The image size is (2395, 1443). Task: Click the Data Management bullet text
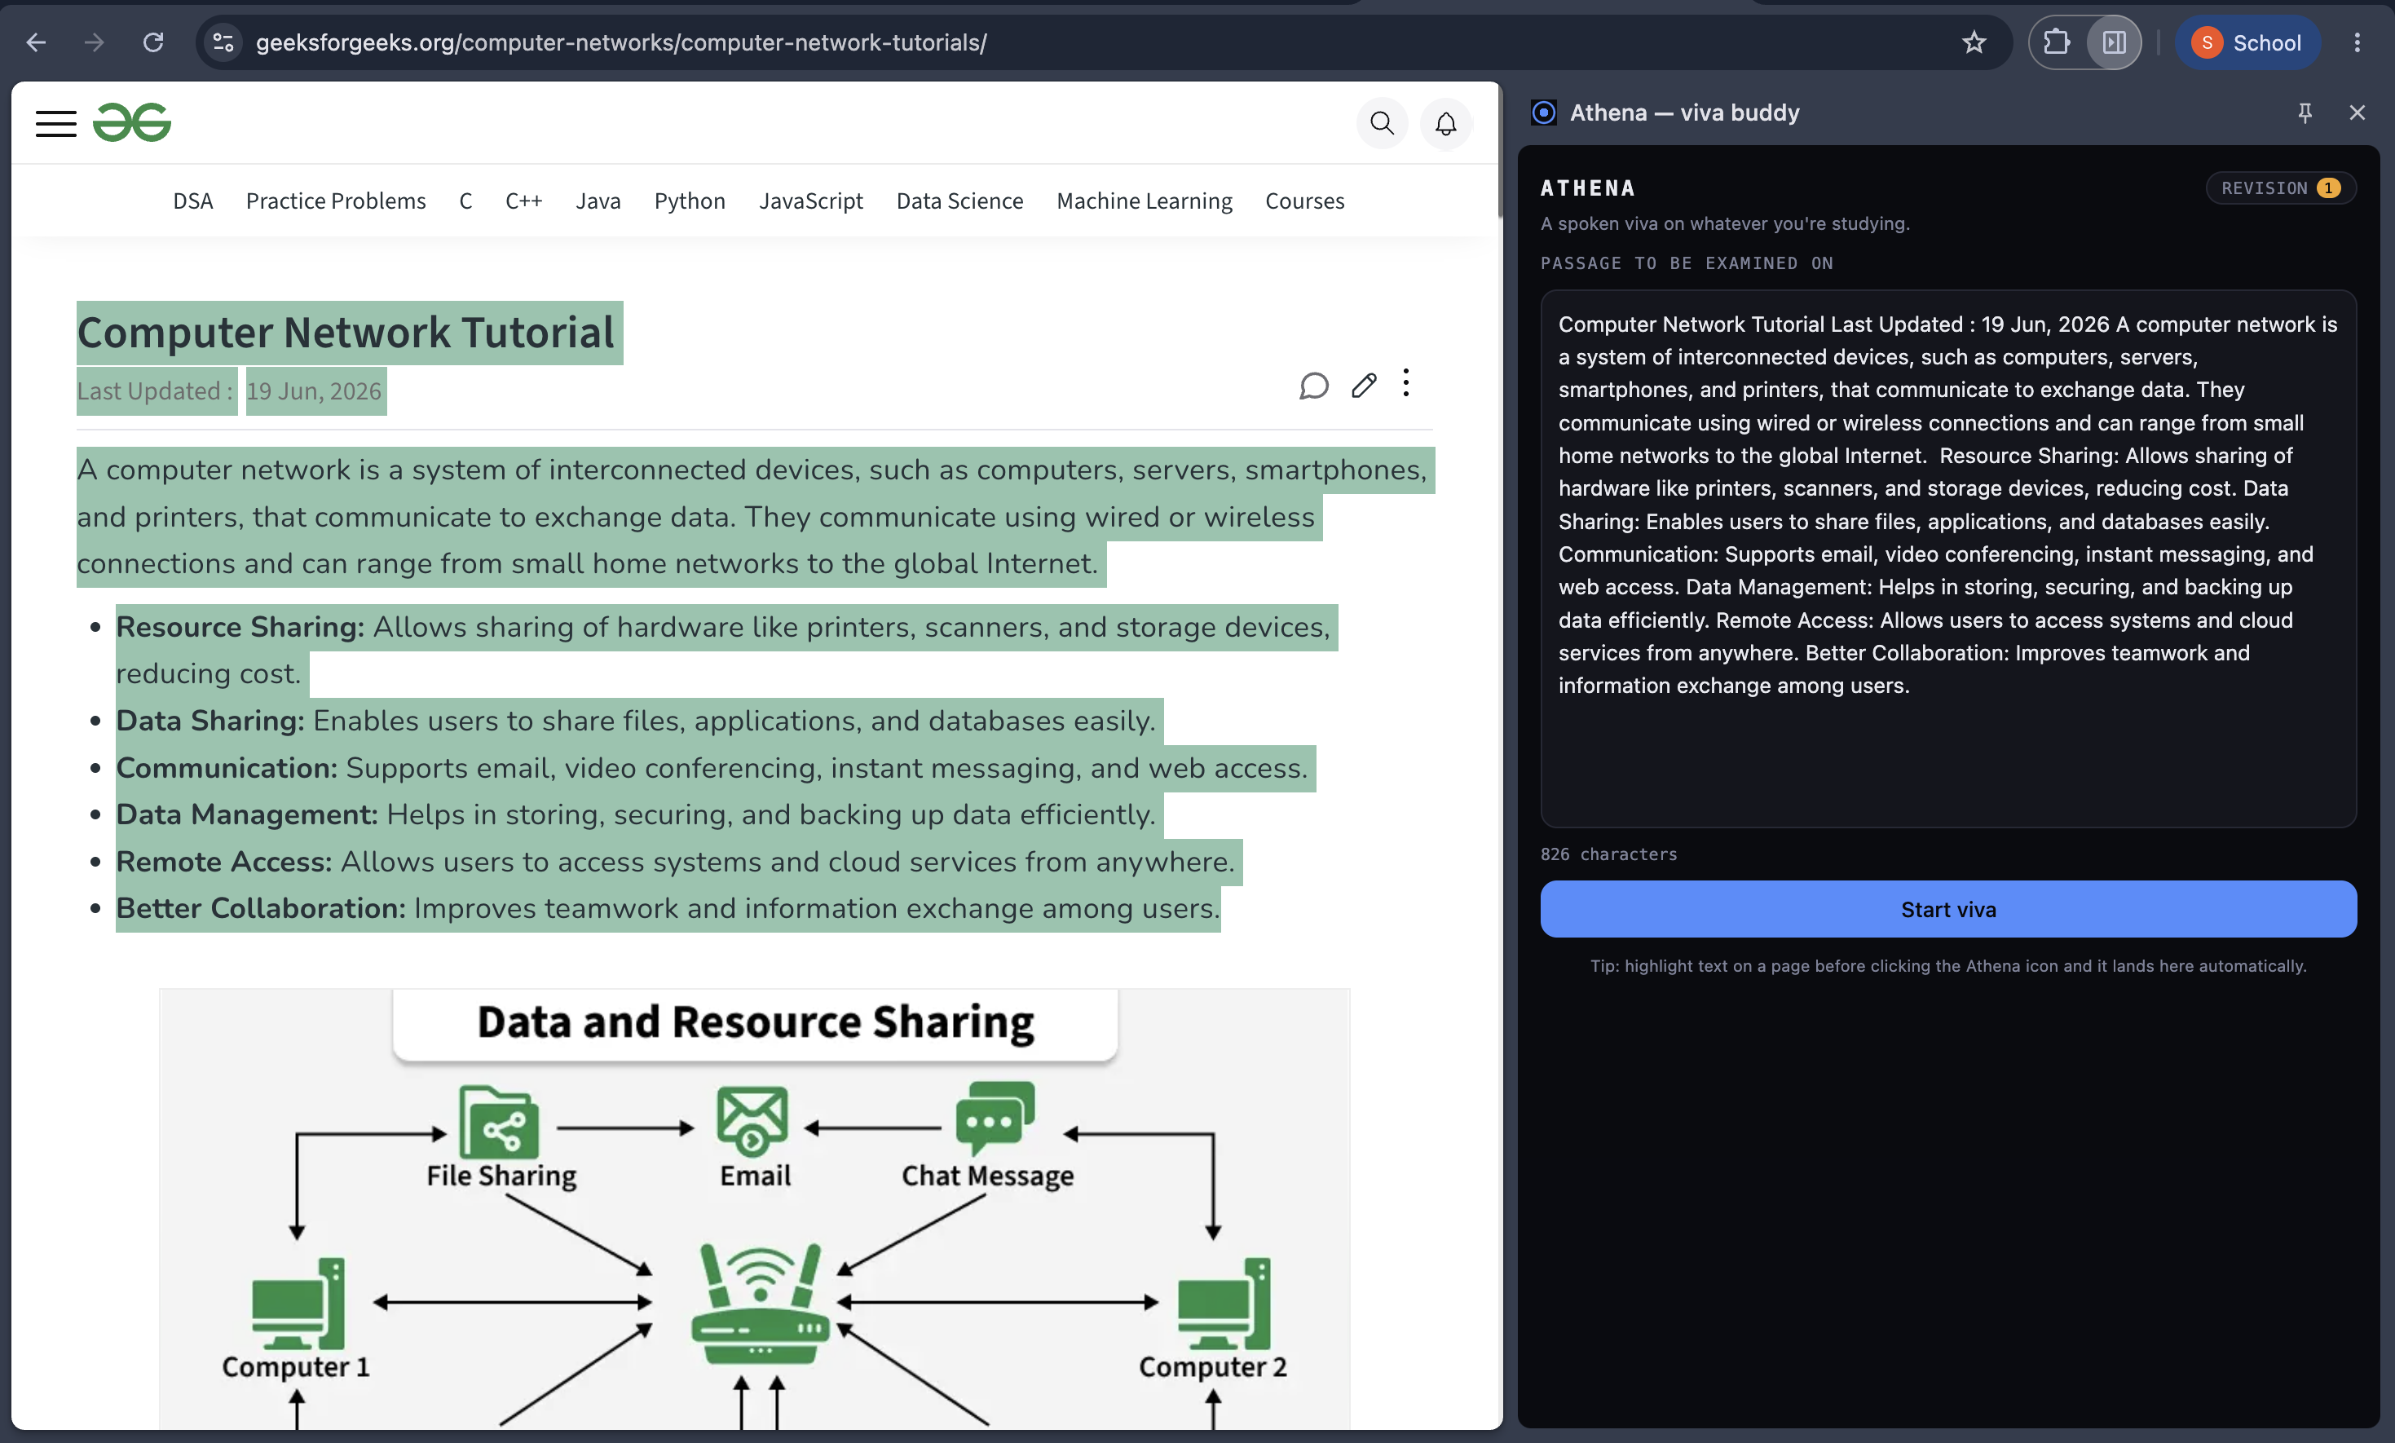pos(636,815)
